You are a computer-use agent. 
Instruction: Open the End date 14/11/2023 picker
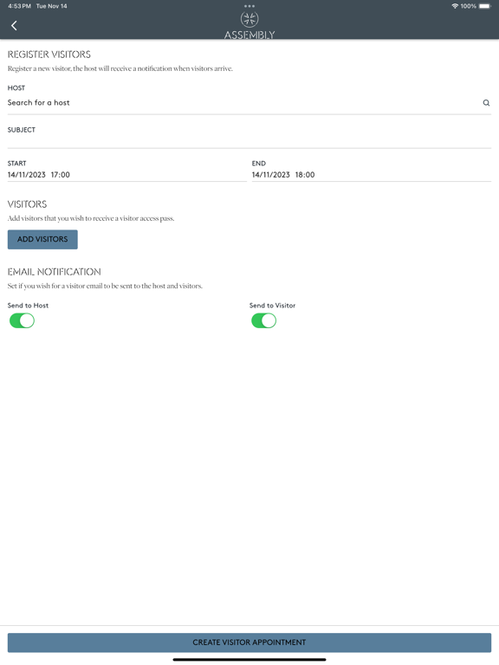270,175
